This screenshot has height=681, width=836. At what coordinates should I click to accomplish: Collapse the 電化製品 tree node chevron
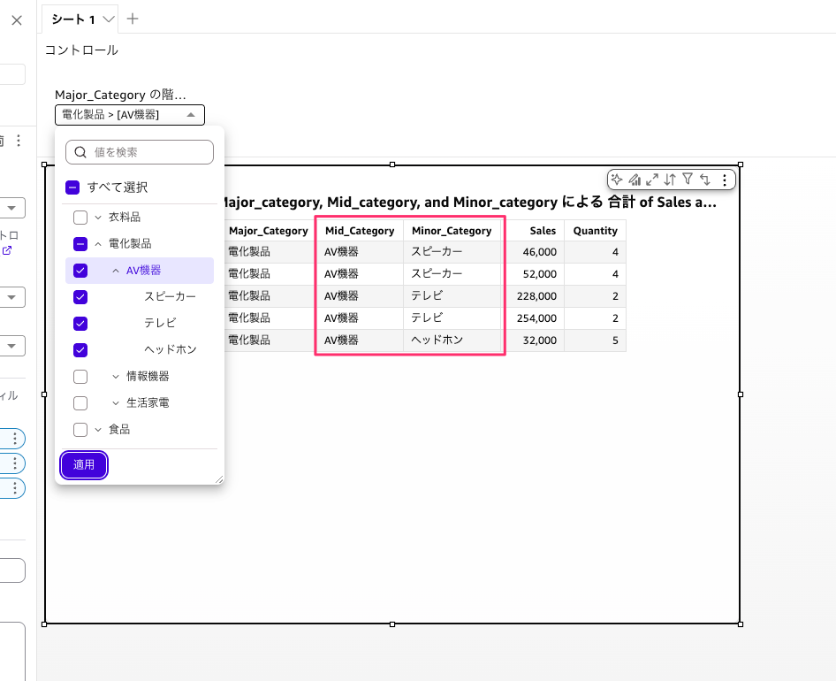[98, 244]
